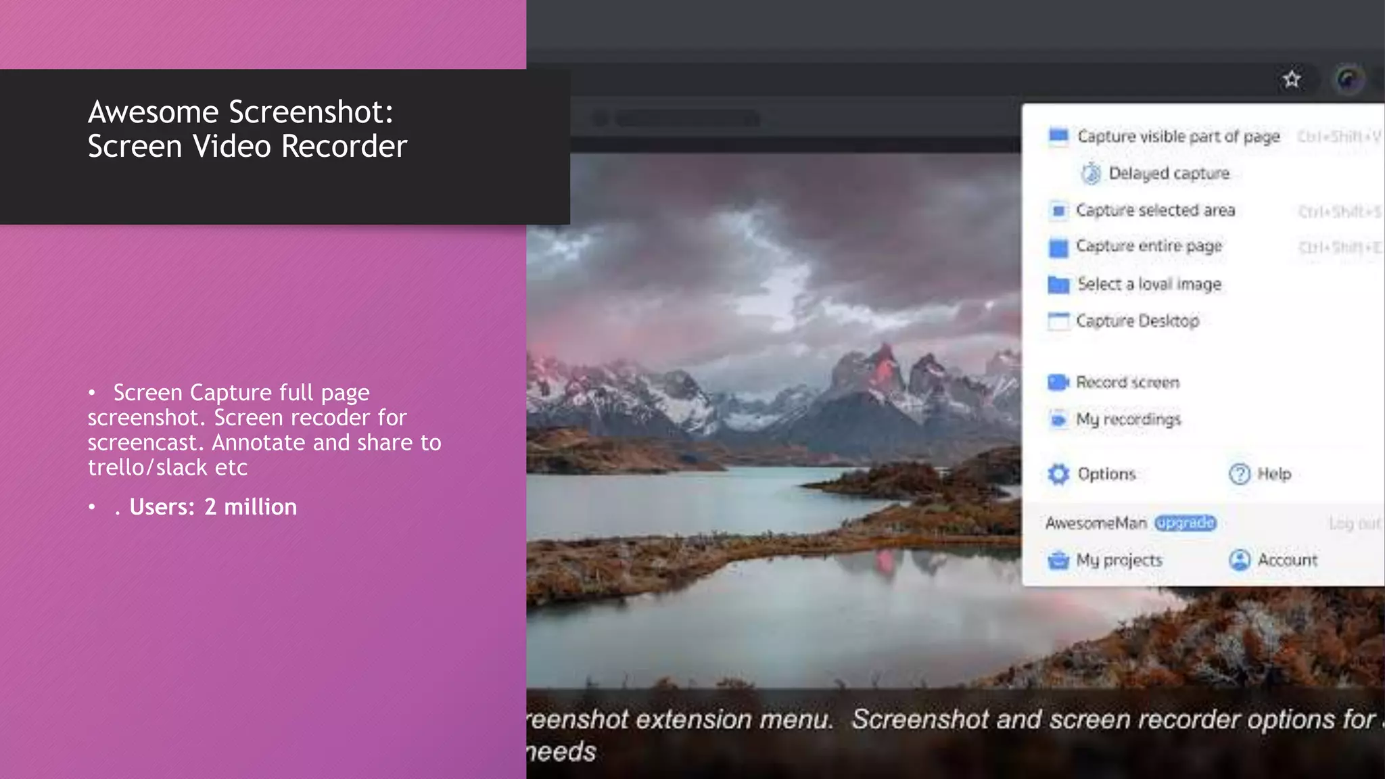Start Record screen from the menu
The width and height of the screenshot is (1385, 779).
[1127, 382]
